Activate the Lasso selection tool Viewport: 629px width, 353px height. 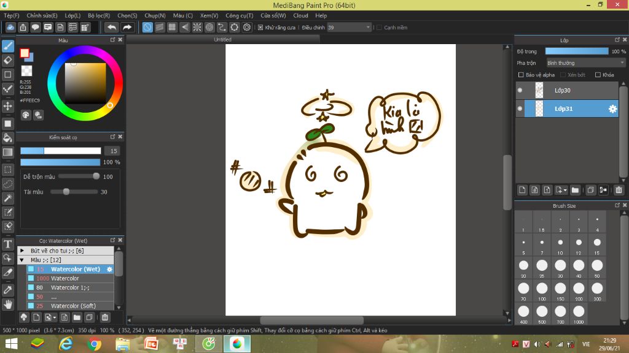point(8,184)
